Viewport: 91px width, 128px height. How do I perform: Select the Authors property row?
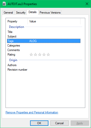pyautogui.click(x=44, y=65)
